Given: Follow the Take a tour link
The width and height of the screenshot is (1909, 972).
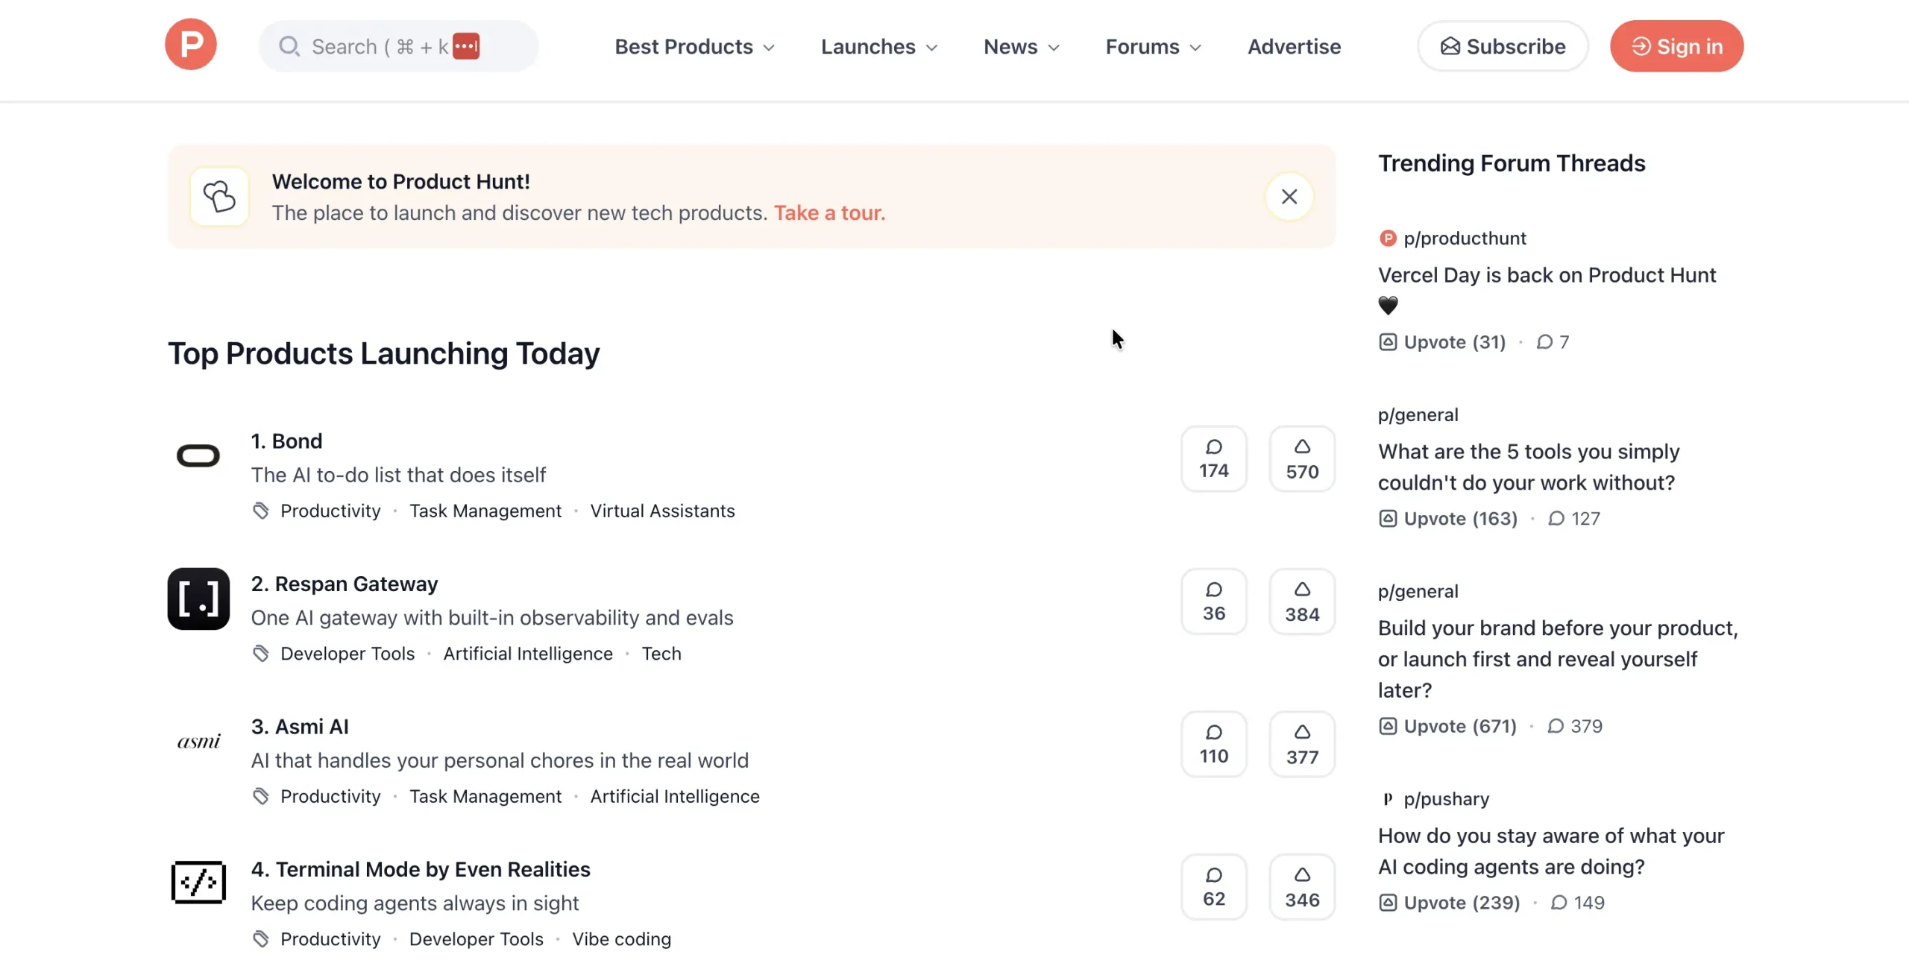Looking at the screenshot, I should [829, 213].
